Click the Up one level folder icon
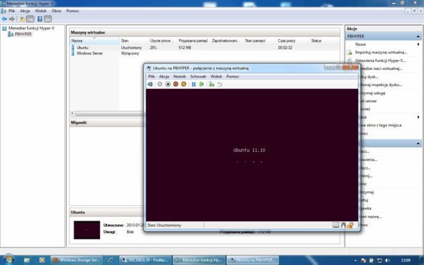This screenshot has height=265, width=424. coord(22,19)
